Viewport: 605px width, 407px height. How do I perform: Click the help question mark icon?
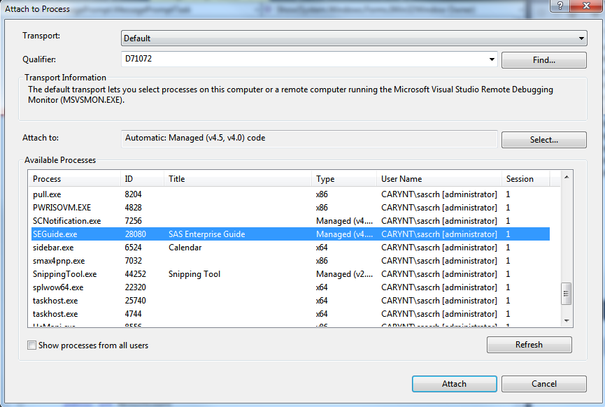pos(559,8)
